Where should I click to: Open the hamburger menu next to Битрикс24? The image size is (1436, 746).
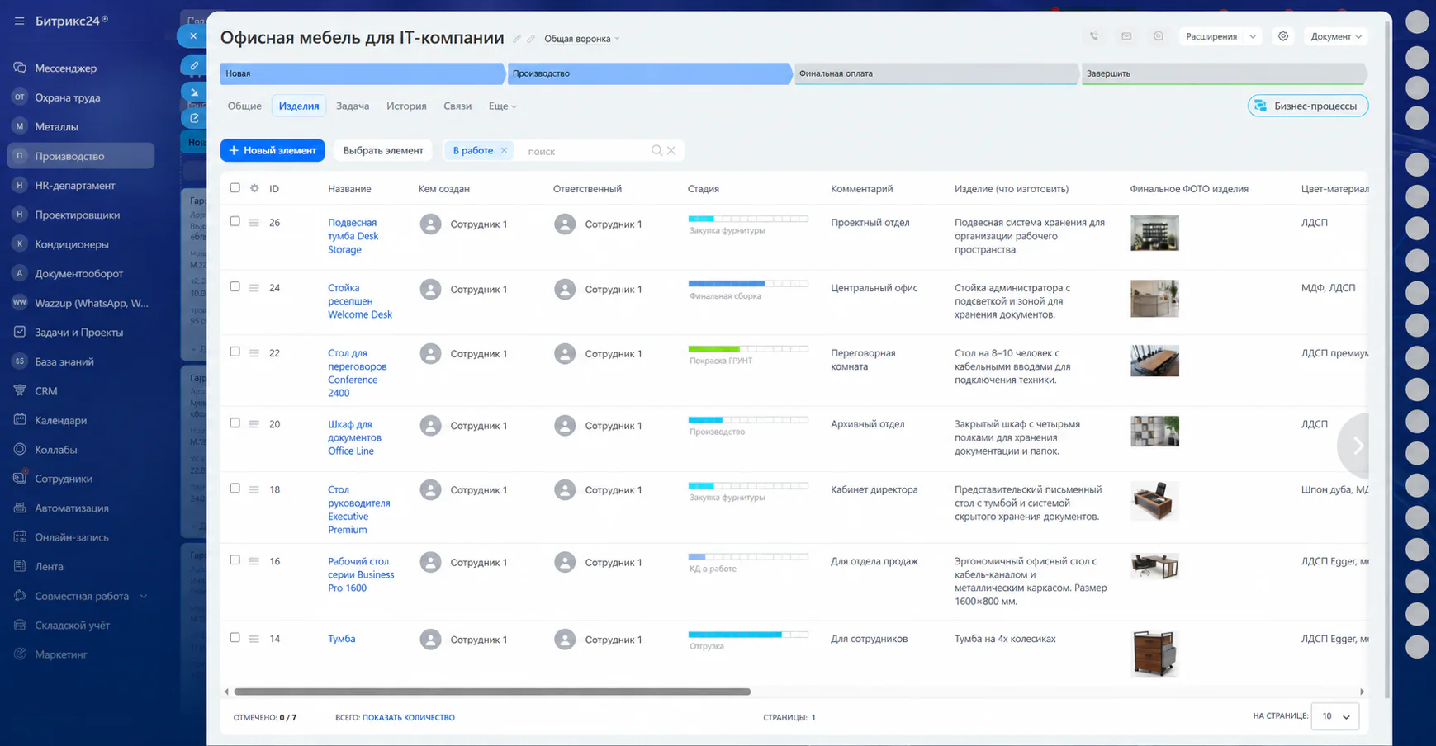19,21
